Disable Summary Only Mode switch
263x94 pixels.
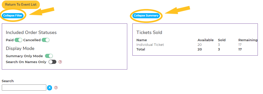[x=49, y=56]
